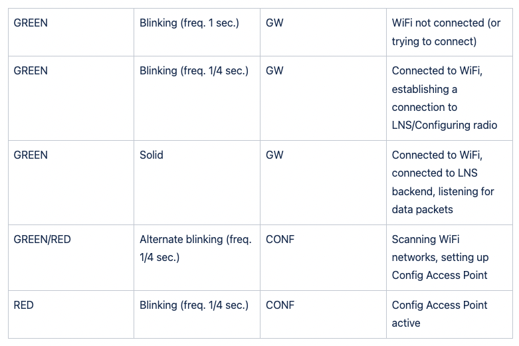Select the 'Blinking (freq. 1 sec.)' cell
Screen dimensions: 519x346
[197, 32]
